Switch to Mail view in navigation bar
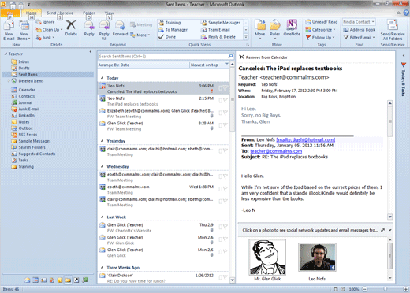 pyautogui.click(x=28, y=280)
